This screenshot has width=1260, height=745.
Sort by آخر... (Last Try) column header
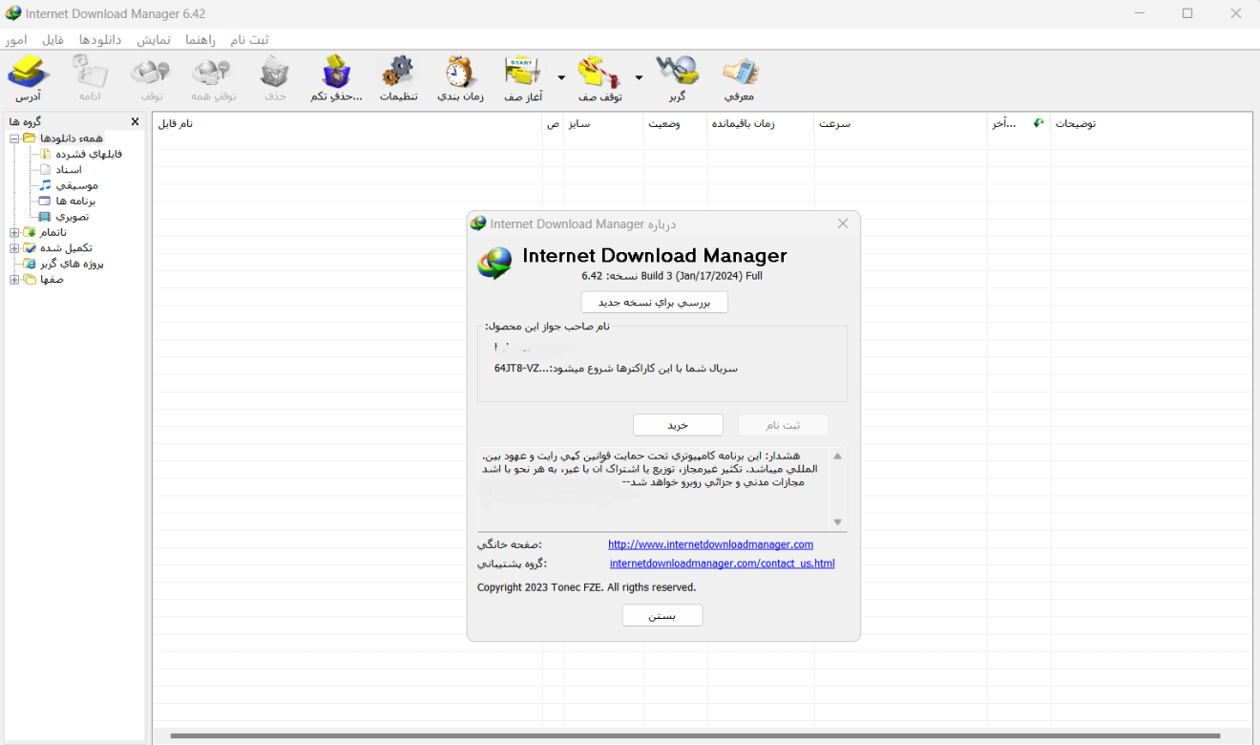tap(1018, 123)
